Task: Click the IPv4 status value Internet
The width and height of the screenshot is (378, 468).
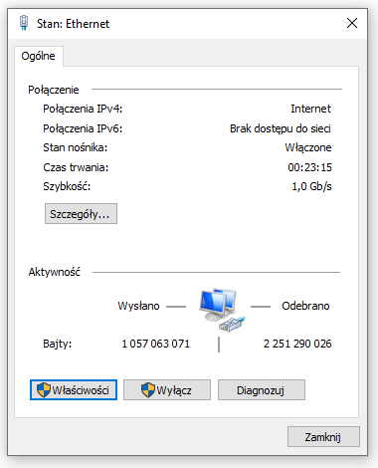Action: click(310, 109)
